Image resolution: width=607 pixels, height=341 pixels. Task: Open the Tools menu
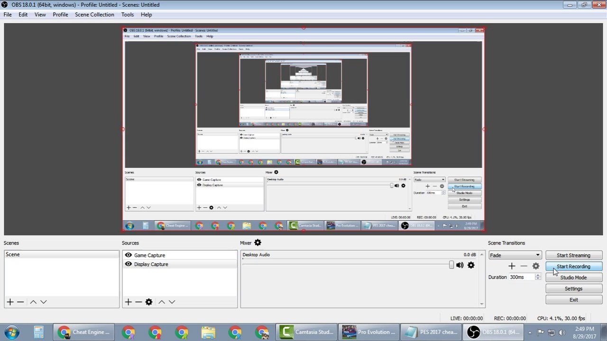128,15
